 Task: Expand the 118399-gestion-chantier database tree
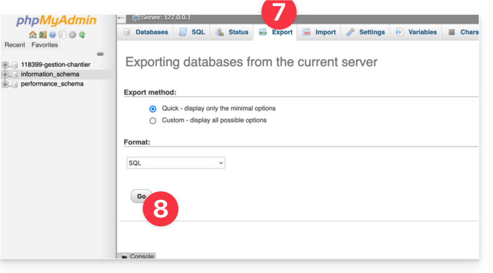[x=5, y=65]
